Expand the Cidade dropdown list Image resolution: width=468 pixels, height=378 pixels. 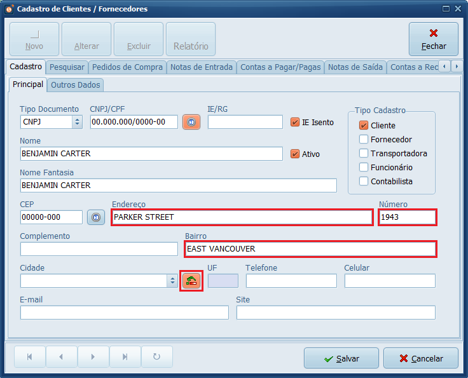172,281
